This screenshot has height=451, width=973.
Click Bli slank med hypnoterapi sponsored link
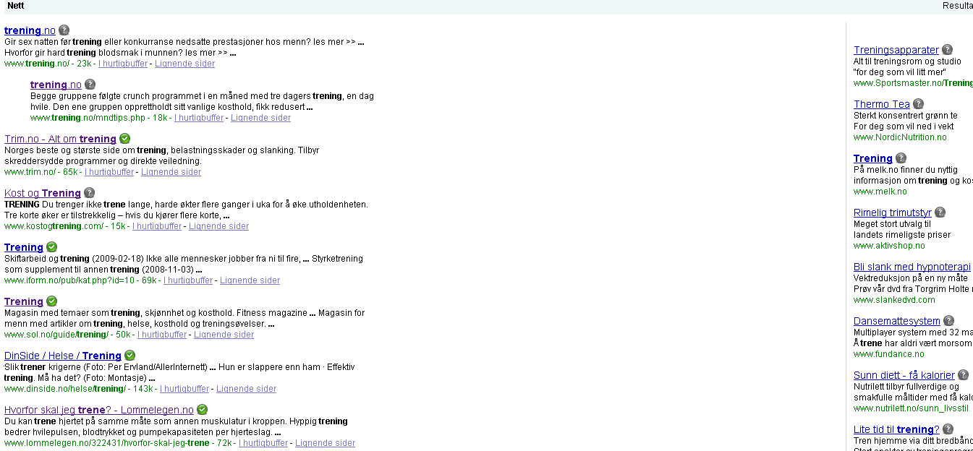912,266
